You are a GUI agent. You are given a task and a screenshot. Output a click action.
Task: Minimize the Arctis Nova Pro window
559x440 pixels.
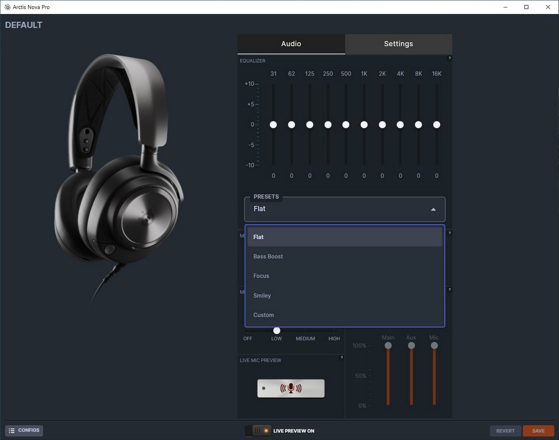(x=505, y=7)
